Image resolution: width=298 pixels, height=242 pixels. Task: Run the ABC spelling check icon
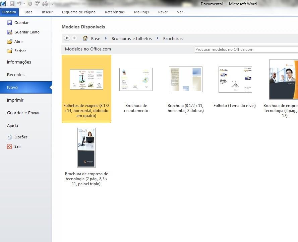[x=37, y=4]
